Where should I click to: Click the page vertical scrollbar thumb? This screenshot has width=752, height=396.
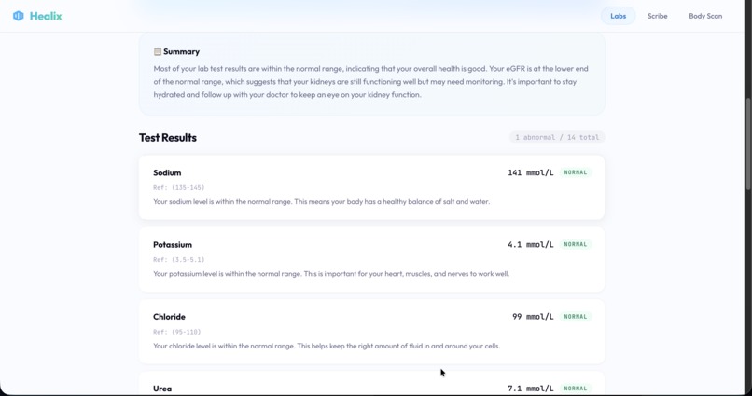click(748, 143)
